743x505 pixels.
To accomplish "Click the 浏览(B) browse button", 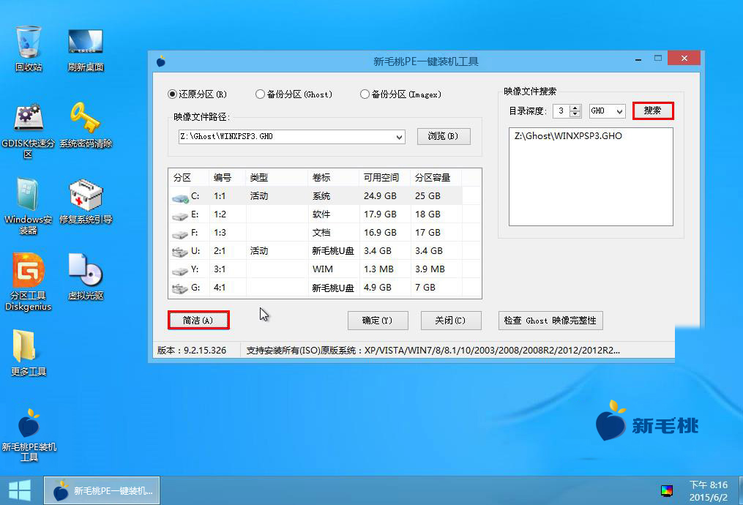I will click(444, 136).
